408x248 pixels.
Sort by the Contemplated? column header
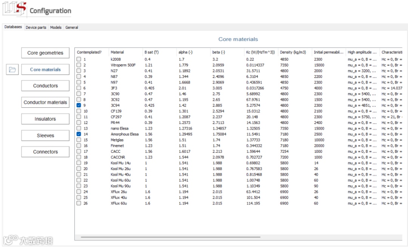coord(91,52)
